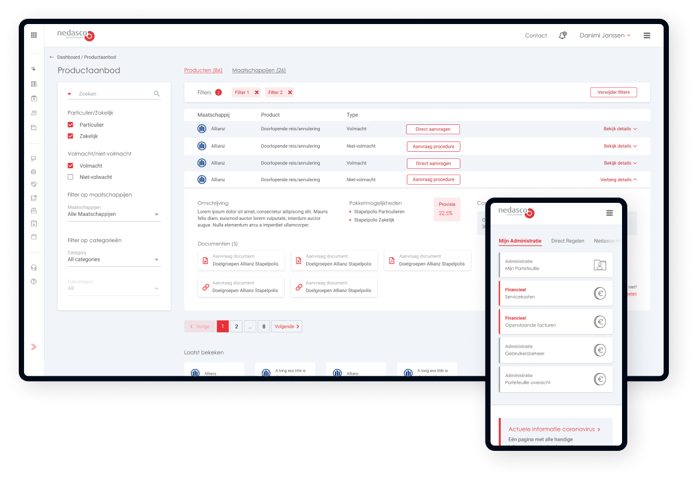Screen dimensions: 697x479
Task: Click Aanvraag procedure in second row
Action: [433, 147]
